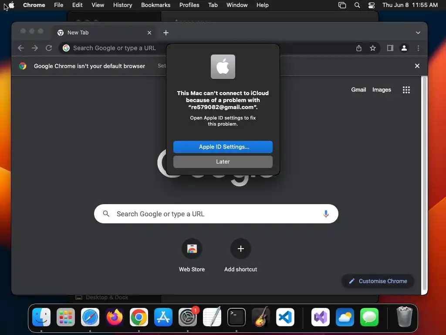The image size is (446, 335).
Task: Open the Weather app from the Dock
Action: click(x=345, y=317)
